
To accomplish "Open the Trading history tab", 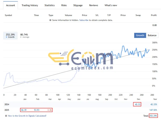I will coord(30,5).
